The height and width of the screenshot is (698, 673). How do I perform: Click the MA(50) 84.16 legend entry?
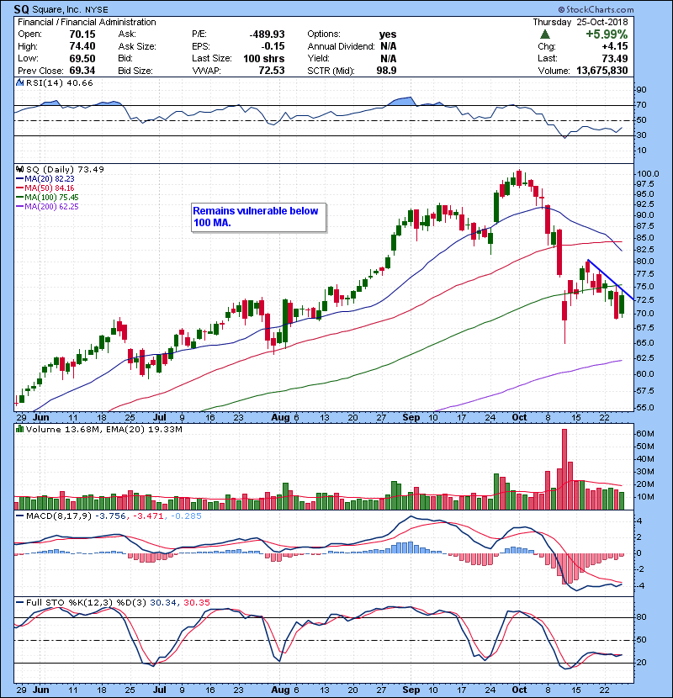tap(45, 188)
